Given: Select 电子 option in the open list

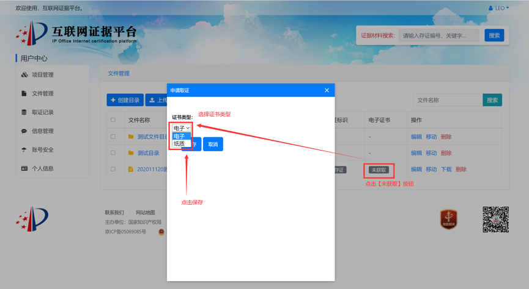Looking at the screenshot, I should (x=179, y=137).
